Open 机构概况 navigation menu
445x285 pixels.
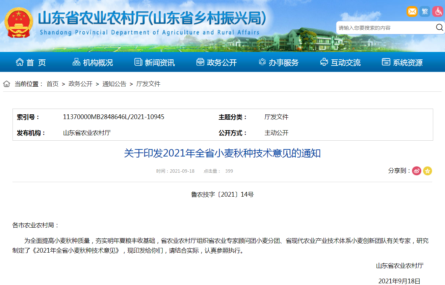point(98,63)
